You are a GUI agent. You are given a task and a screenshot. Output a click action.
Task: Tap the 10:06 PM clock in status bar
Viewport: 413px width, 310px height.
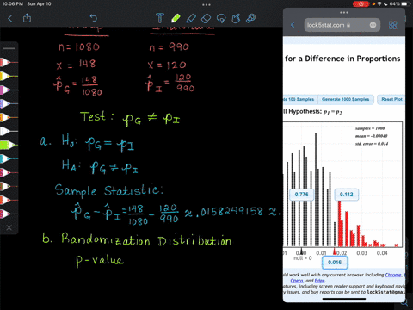13,4
